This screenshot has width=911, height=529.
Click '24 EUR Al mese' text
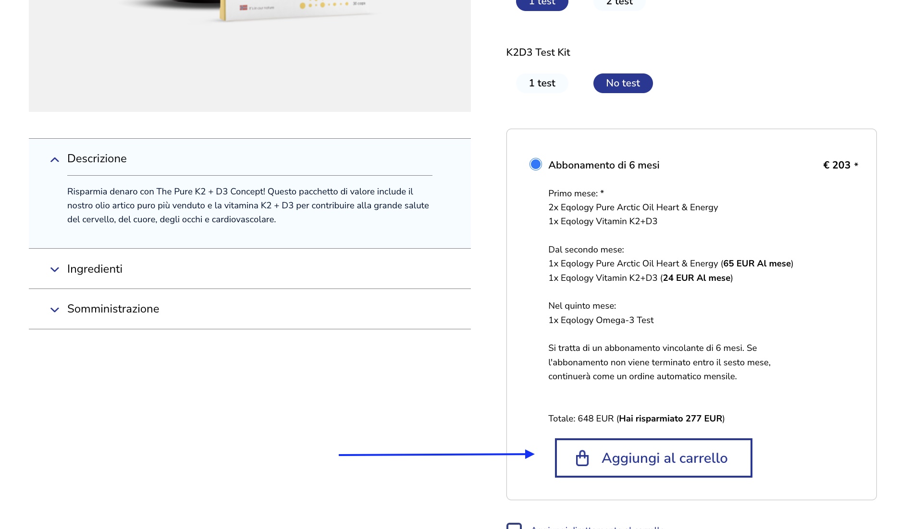click(697, 278)
